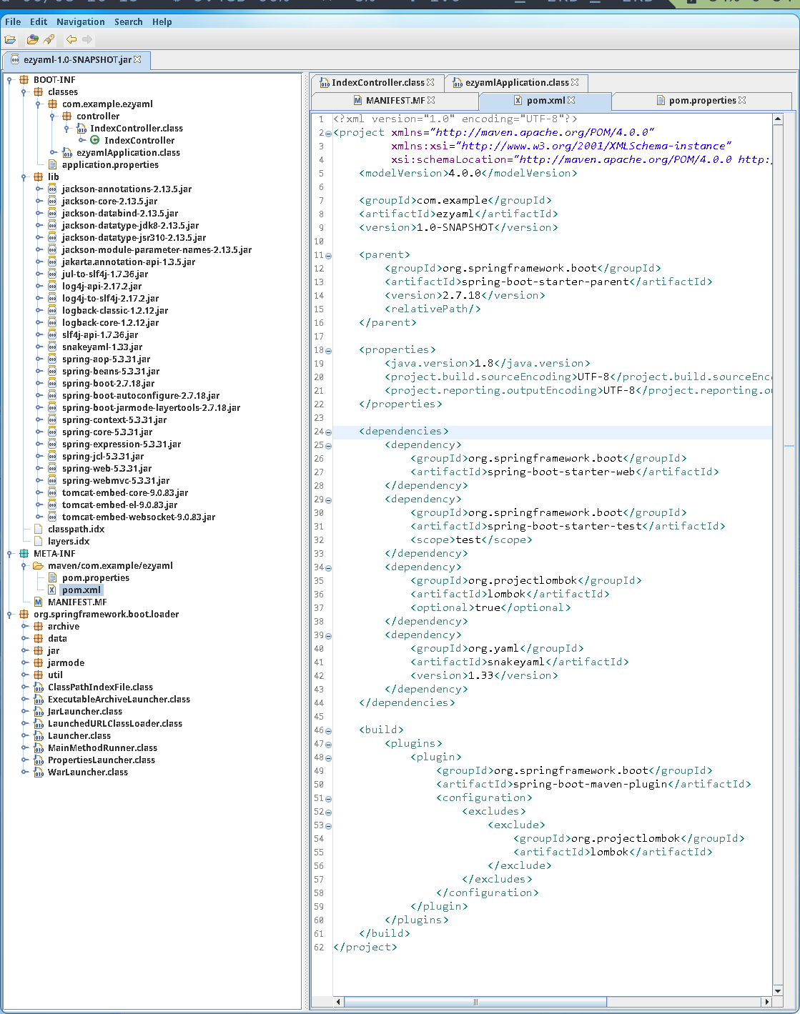Viewport: 800px width, 1014px height.
Task: Click the editor horizontal scrollbar thumb
Action: [x=475, y=1002]
